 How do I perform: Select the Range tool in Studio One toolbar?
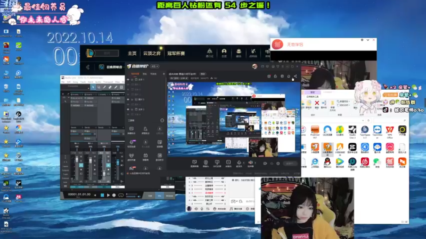[x=99, y=87]
